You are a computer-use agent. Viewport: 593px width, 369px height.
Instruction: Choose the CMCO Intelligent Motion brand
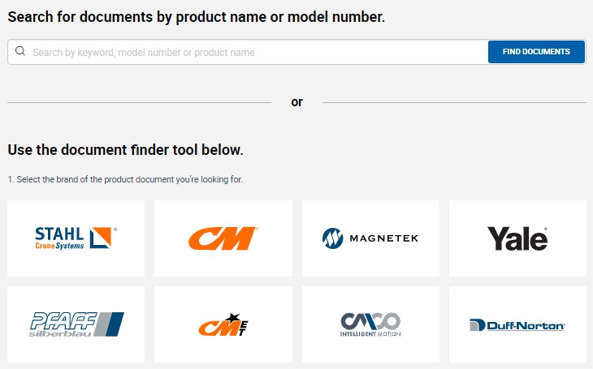[x=370, y=324]
